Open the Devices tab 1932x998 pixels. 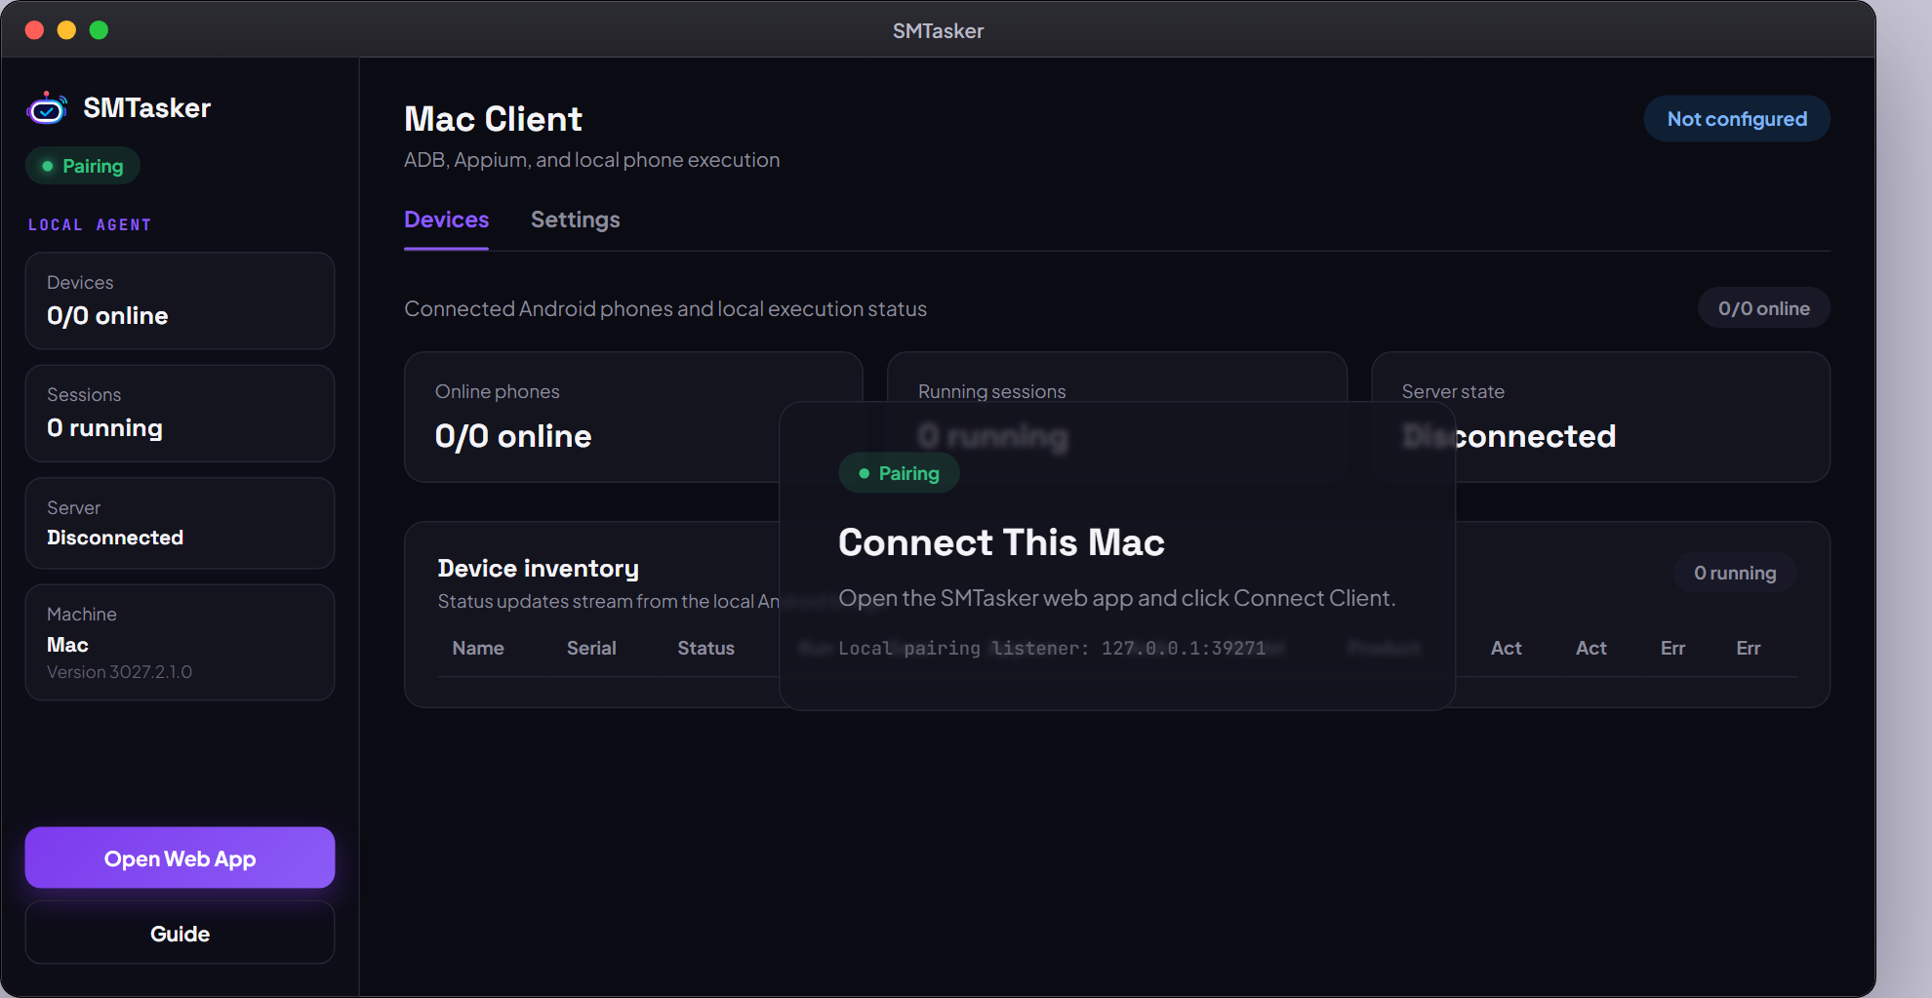pyautogui.click(x=446, y=220)
